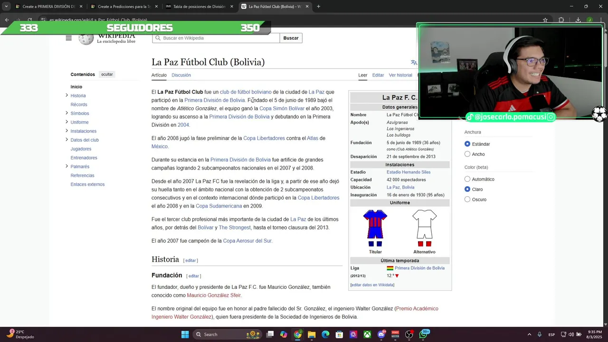Open Microsoft Store from the taskbar
Viewport: 608px width, 342px height.
339,334
